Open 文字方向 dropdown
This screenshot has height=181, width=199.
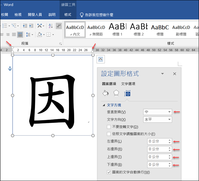pyautogui.click(x=158, y=119)
